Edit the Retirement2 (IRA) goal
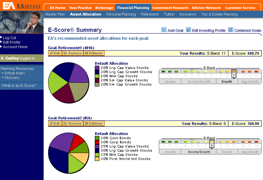The width and height of the screenshot is (263, 180). point(55,123)
